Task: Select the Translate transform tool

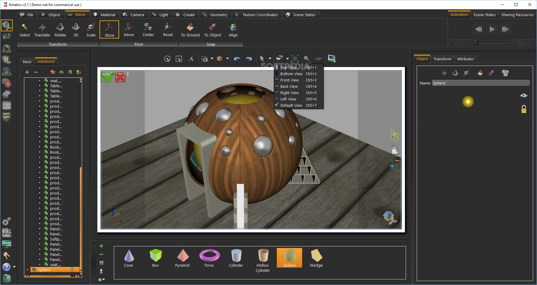Action: click(x=42, y=30)
